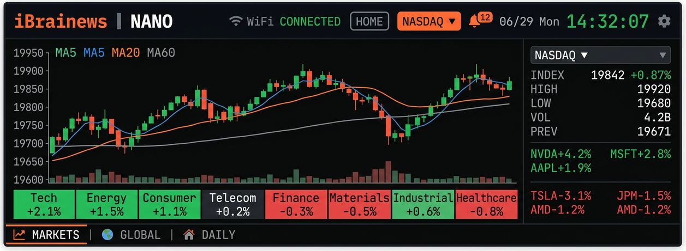Click the LOW value 19680

point(654,103)
